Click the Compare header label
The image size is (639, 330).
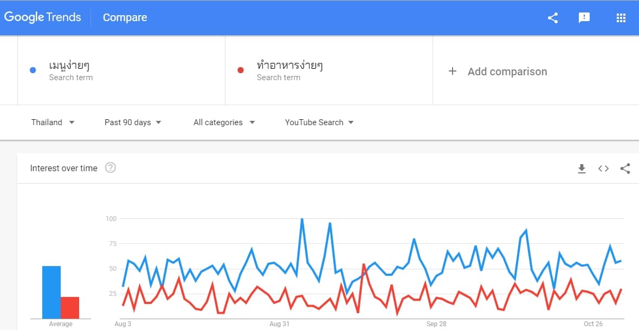pyautogui.click(x=125, y=18)
